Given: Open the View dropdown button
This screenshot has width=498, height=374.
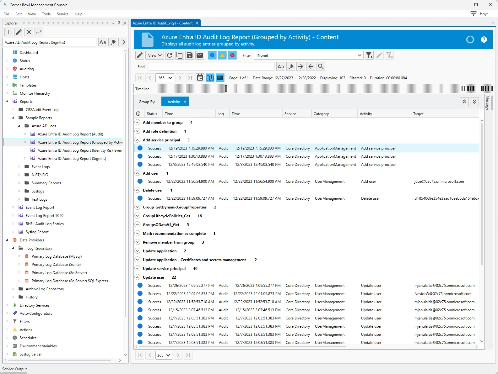Looking at the screenshot, I should 154,55.
